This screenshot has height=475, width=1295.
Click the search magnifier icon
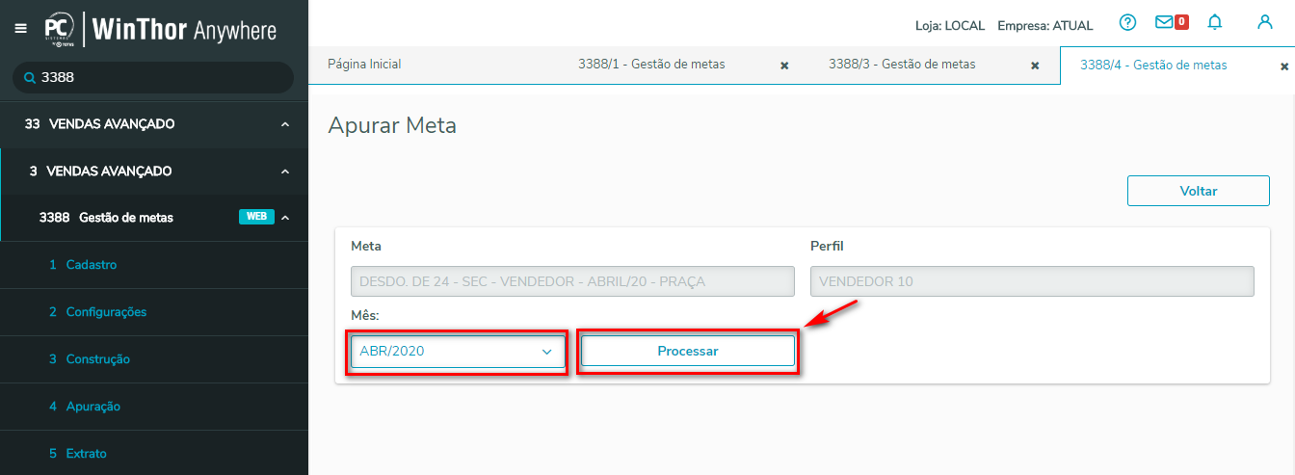(x=30, y=77)
